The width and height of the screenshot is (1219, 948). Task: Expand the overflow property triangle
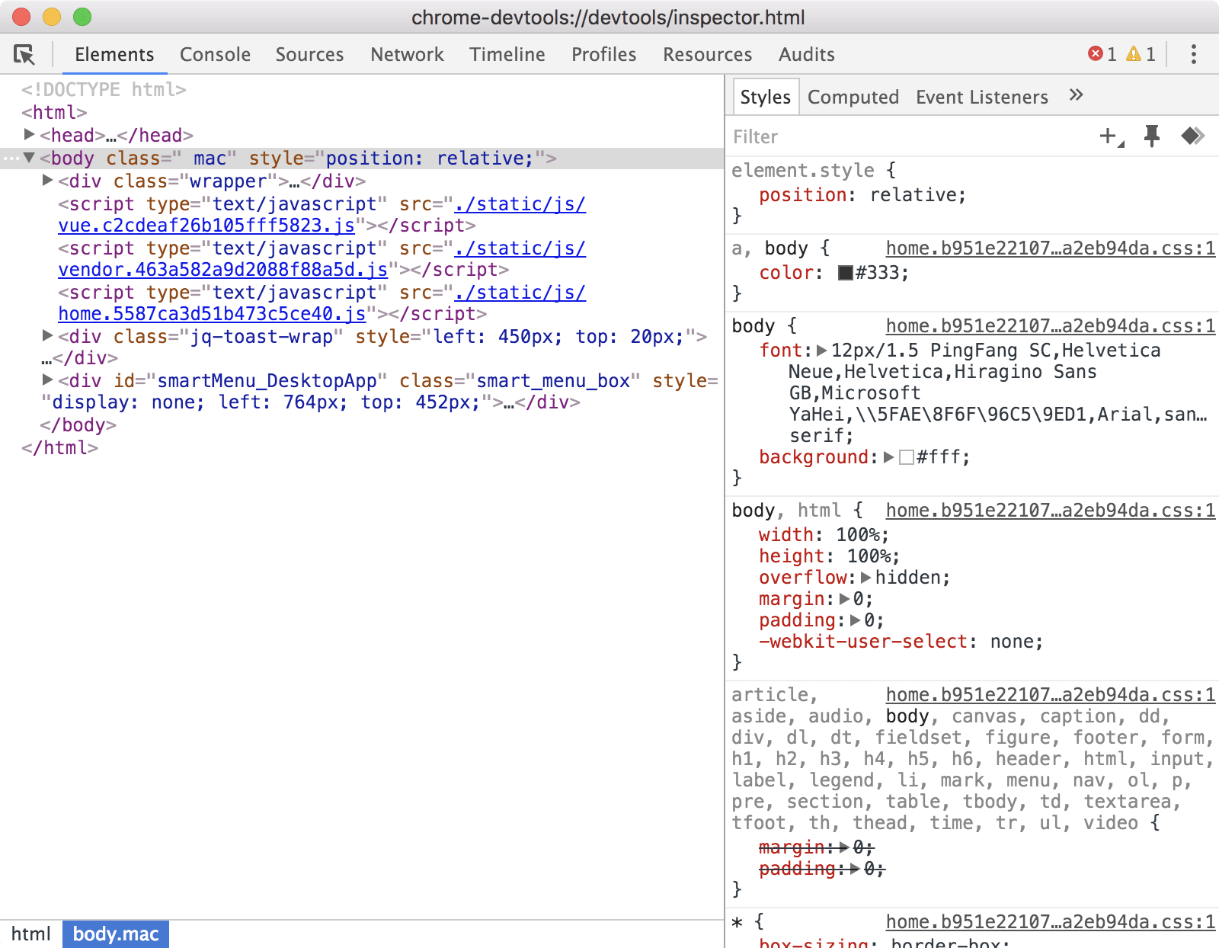click(x=865, y=578)
